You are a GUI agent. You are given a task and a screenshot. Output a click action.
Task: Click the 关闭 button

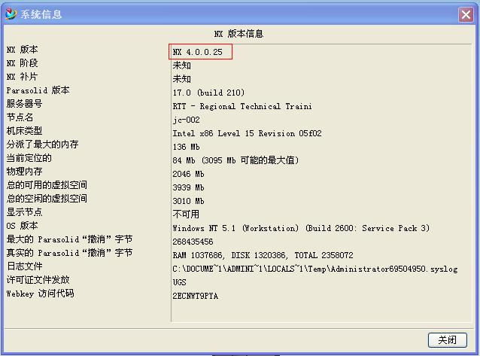[447, 339]
